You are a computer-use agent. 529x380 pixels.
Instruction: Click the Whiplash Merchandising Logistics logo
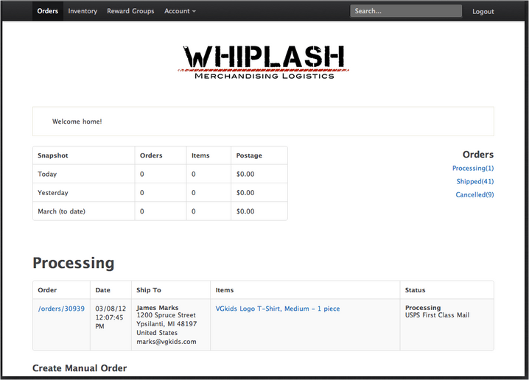264,63
